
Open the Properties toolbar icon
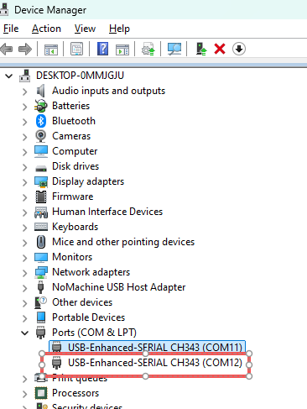76,49
